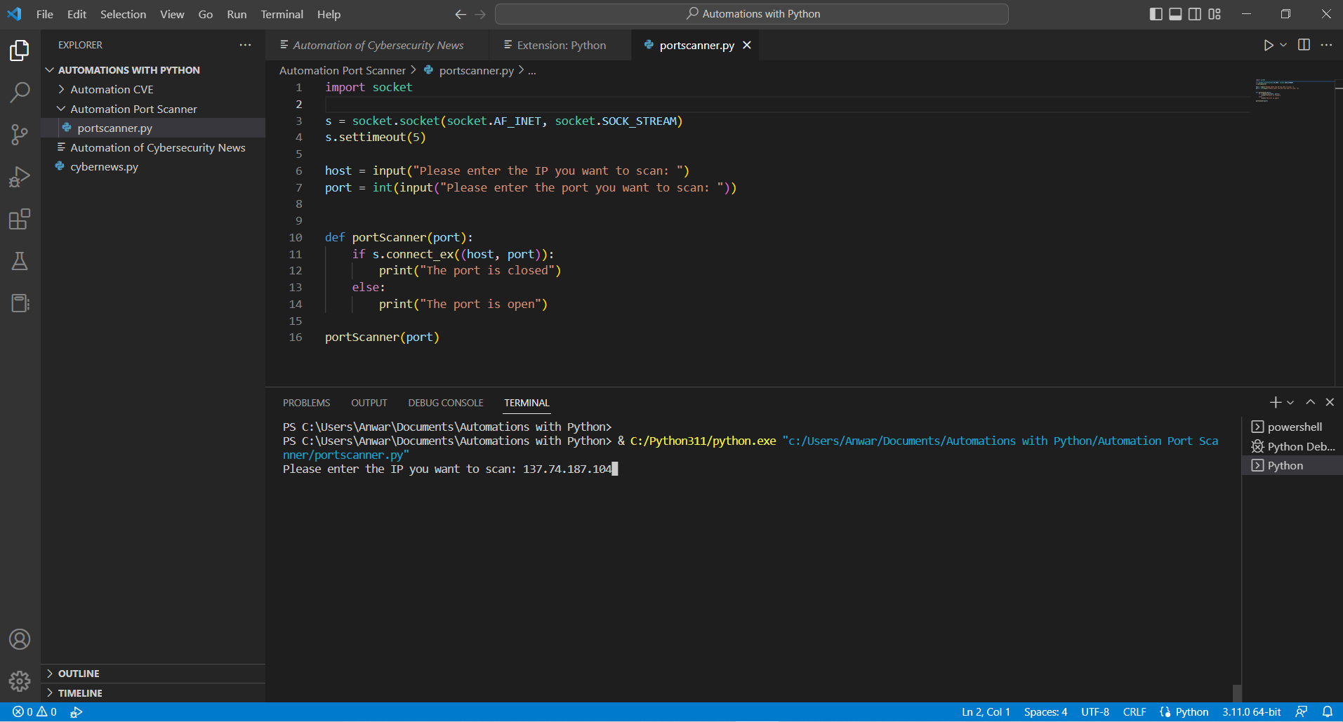Toggle Primary Side Bar layout button
Image resolution: width=1343 pixels, height=722 pixels.
click(1156, 14)
